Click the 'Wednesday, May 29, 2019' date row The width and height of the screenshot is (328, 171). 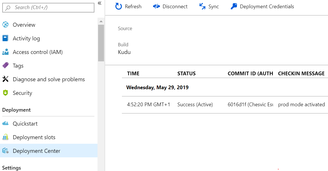(x=157, y=87)
